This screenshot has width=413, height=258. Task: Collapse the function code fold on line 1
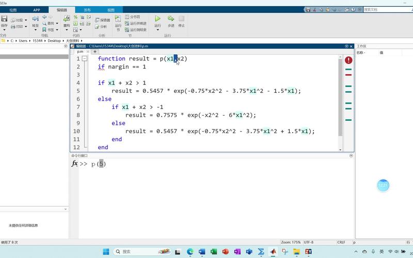tap(85, 59)
